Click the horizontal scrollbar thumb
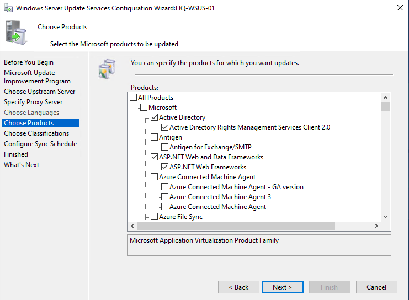409x300 pixels. coord(236,226)
